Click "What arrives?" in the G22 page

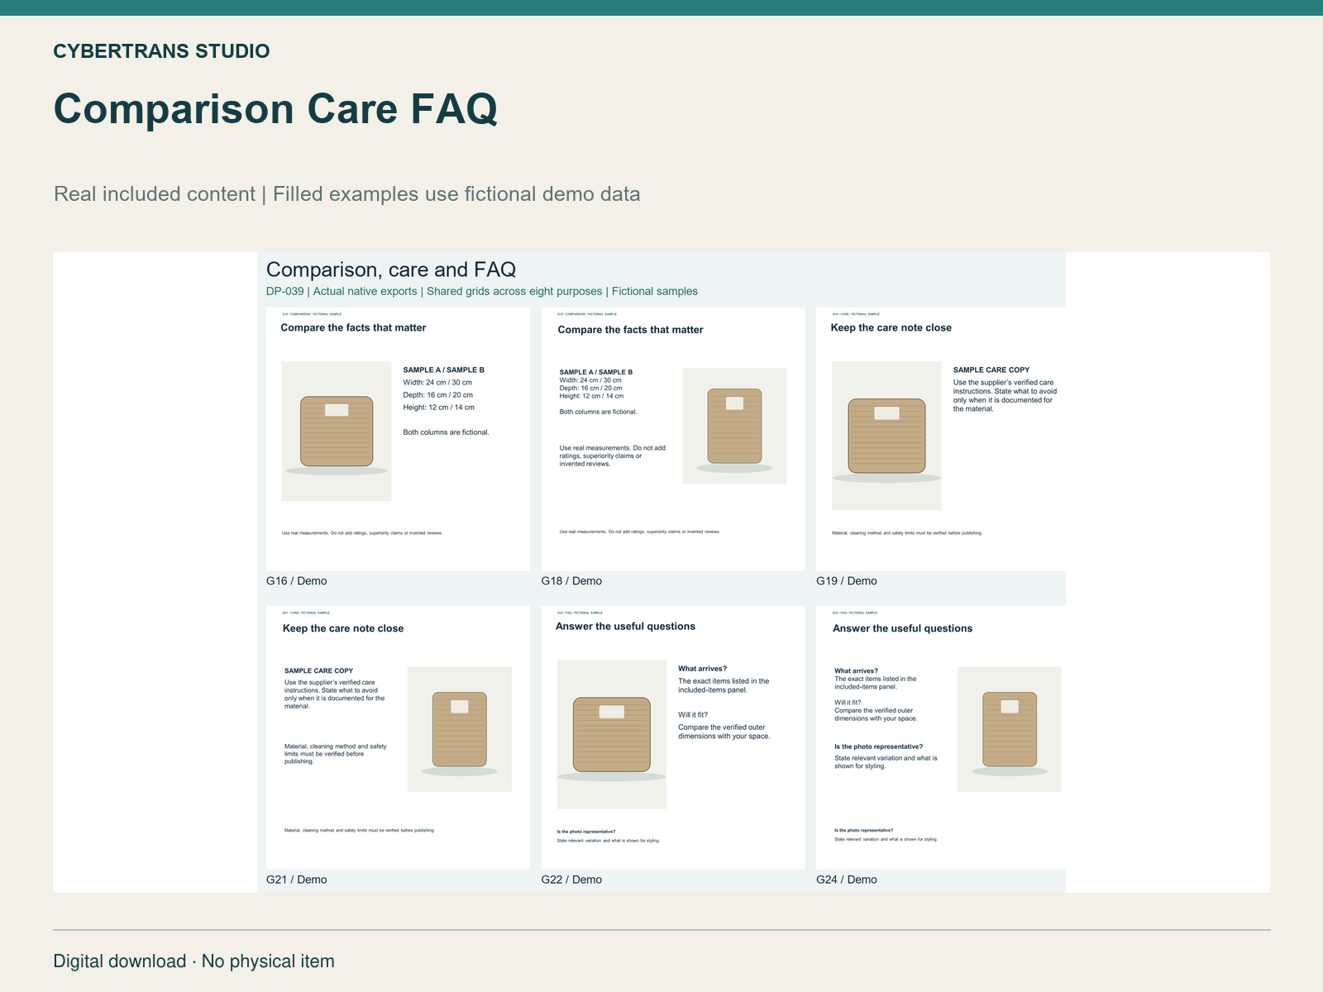703,669
